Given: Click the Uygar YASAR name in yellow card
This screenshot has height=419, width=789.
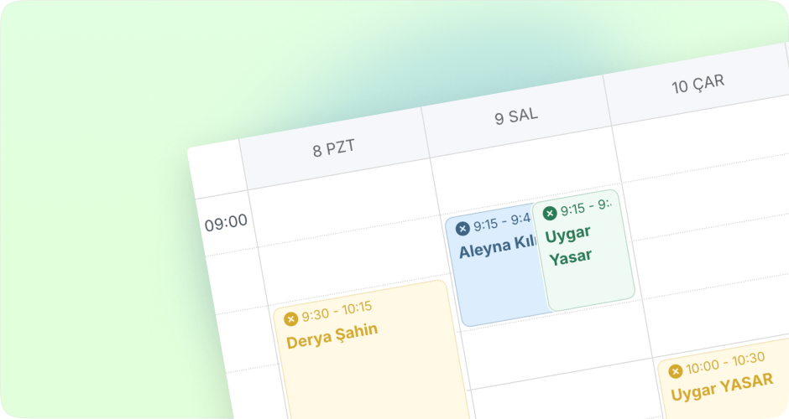Looking at the screenshot, I should (722, 386).
